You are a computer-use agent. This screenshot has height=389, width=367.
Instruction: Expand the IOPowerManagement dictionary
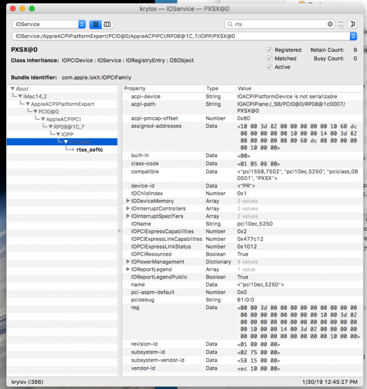pos(128,261)
